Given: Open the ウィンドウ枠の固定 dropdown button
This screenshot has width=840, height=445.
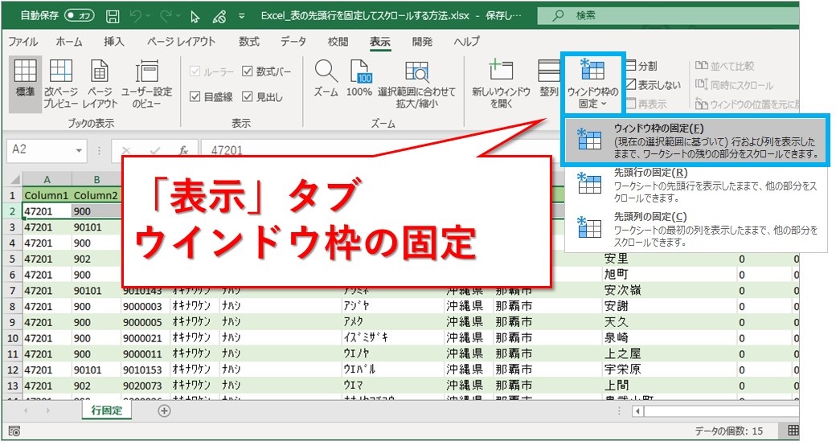Looking at the screenshot, I should (592, 83).
